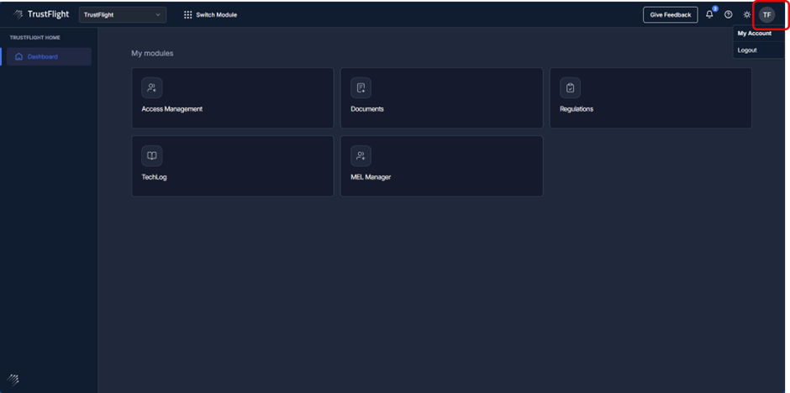This screenshot has height=393, width=790.
Task: Click the Documents module icon
Action: pos(361,87)
